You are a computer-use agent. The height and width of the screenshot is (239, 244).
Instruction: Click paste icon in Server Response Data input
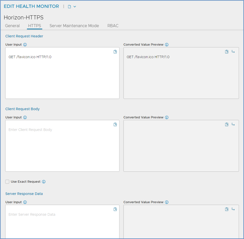click(x=115, y=209)
